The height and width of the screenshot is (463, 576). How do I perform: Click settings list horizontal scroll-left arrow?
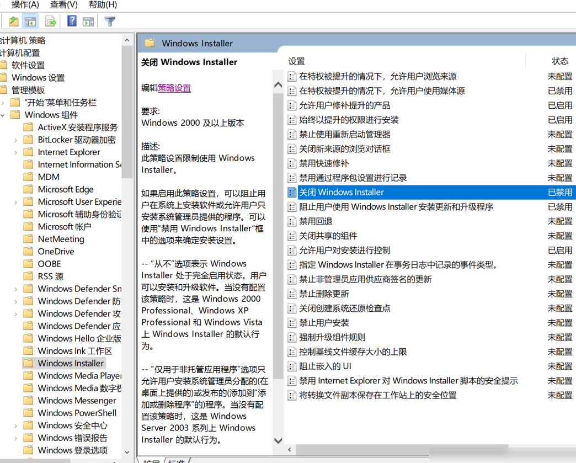(x=290, y=449)
